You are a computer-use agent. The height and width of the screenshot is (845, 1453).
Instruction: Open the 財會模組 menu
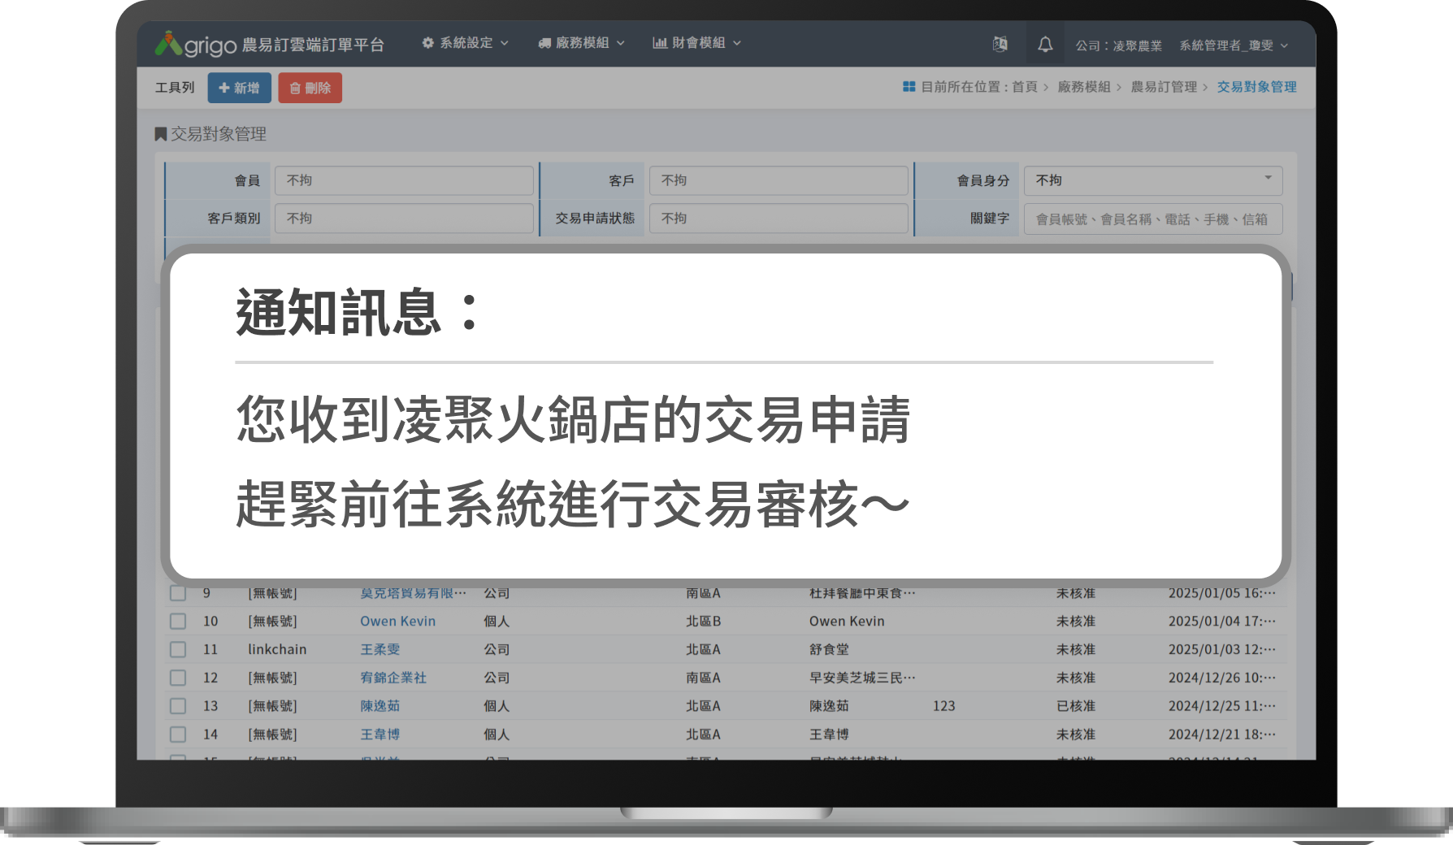click(697, 43)
